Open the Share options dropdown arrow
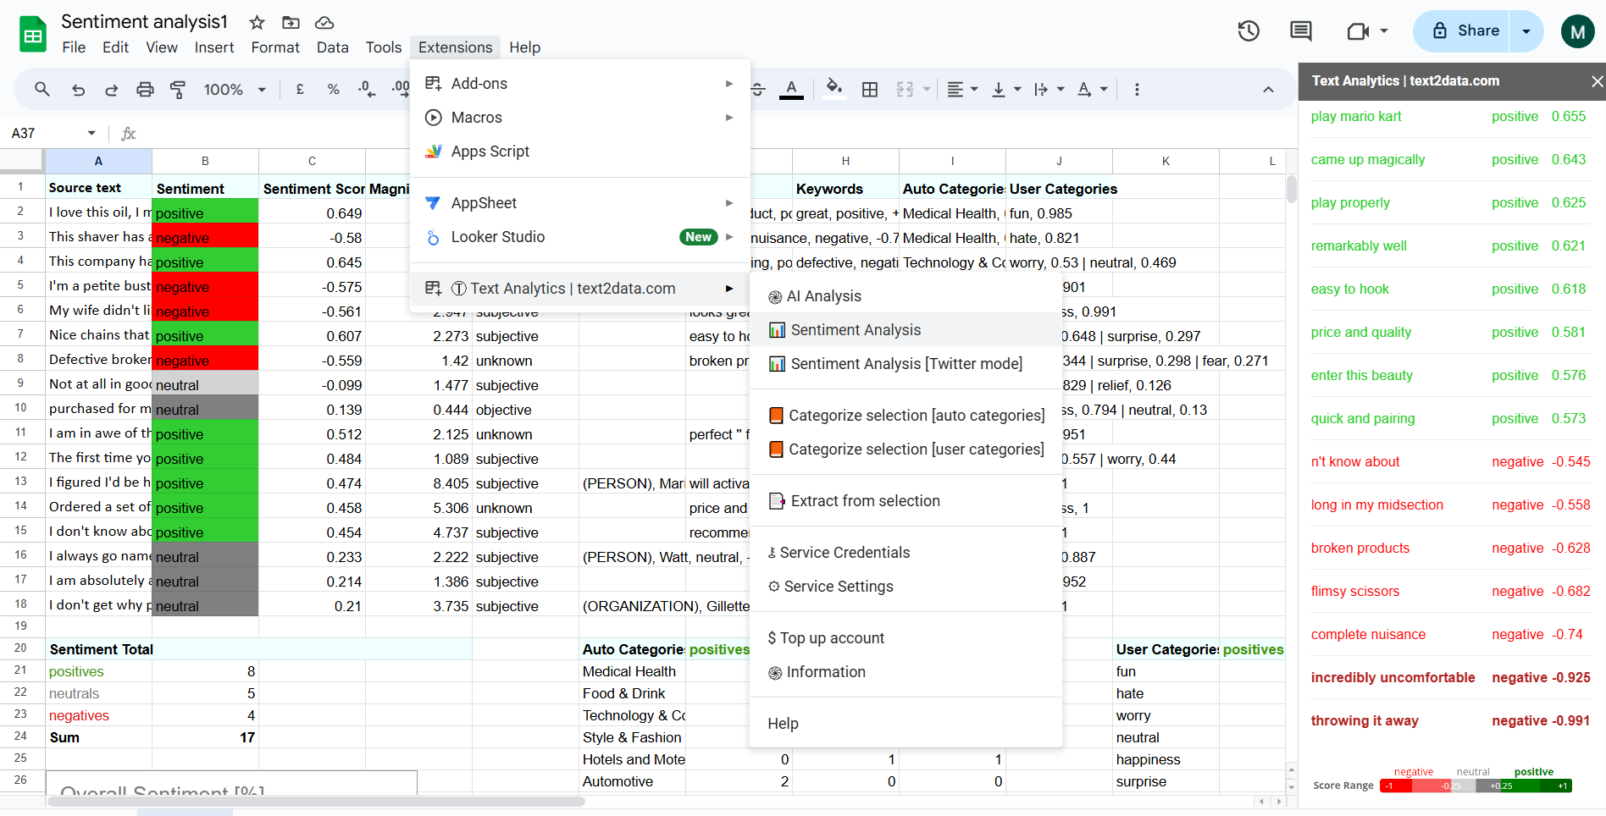 (x=1526, y=31)
